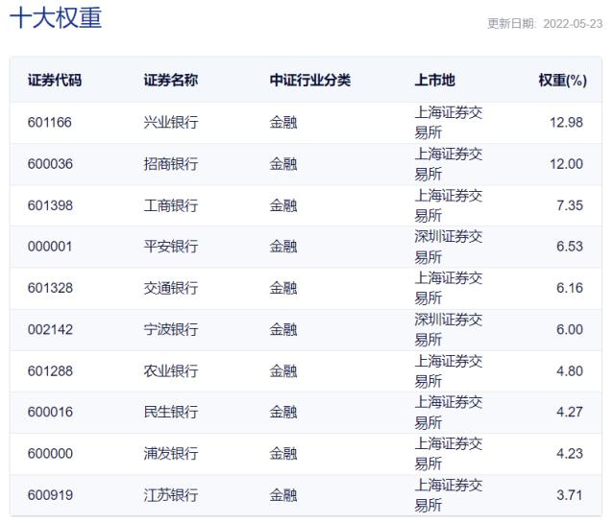Viewport: 615px width, 523px height.
Task: Click the 证券代码 column header
Action: (55, 81)
